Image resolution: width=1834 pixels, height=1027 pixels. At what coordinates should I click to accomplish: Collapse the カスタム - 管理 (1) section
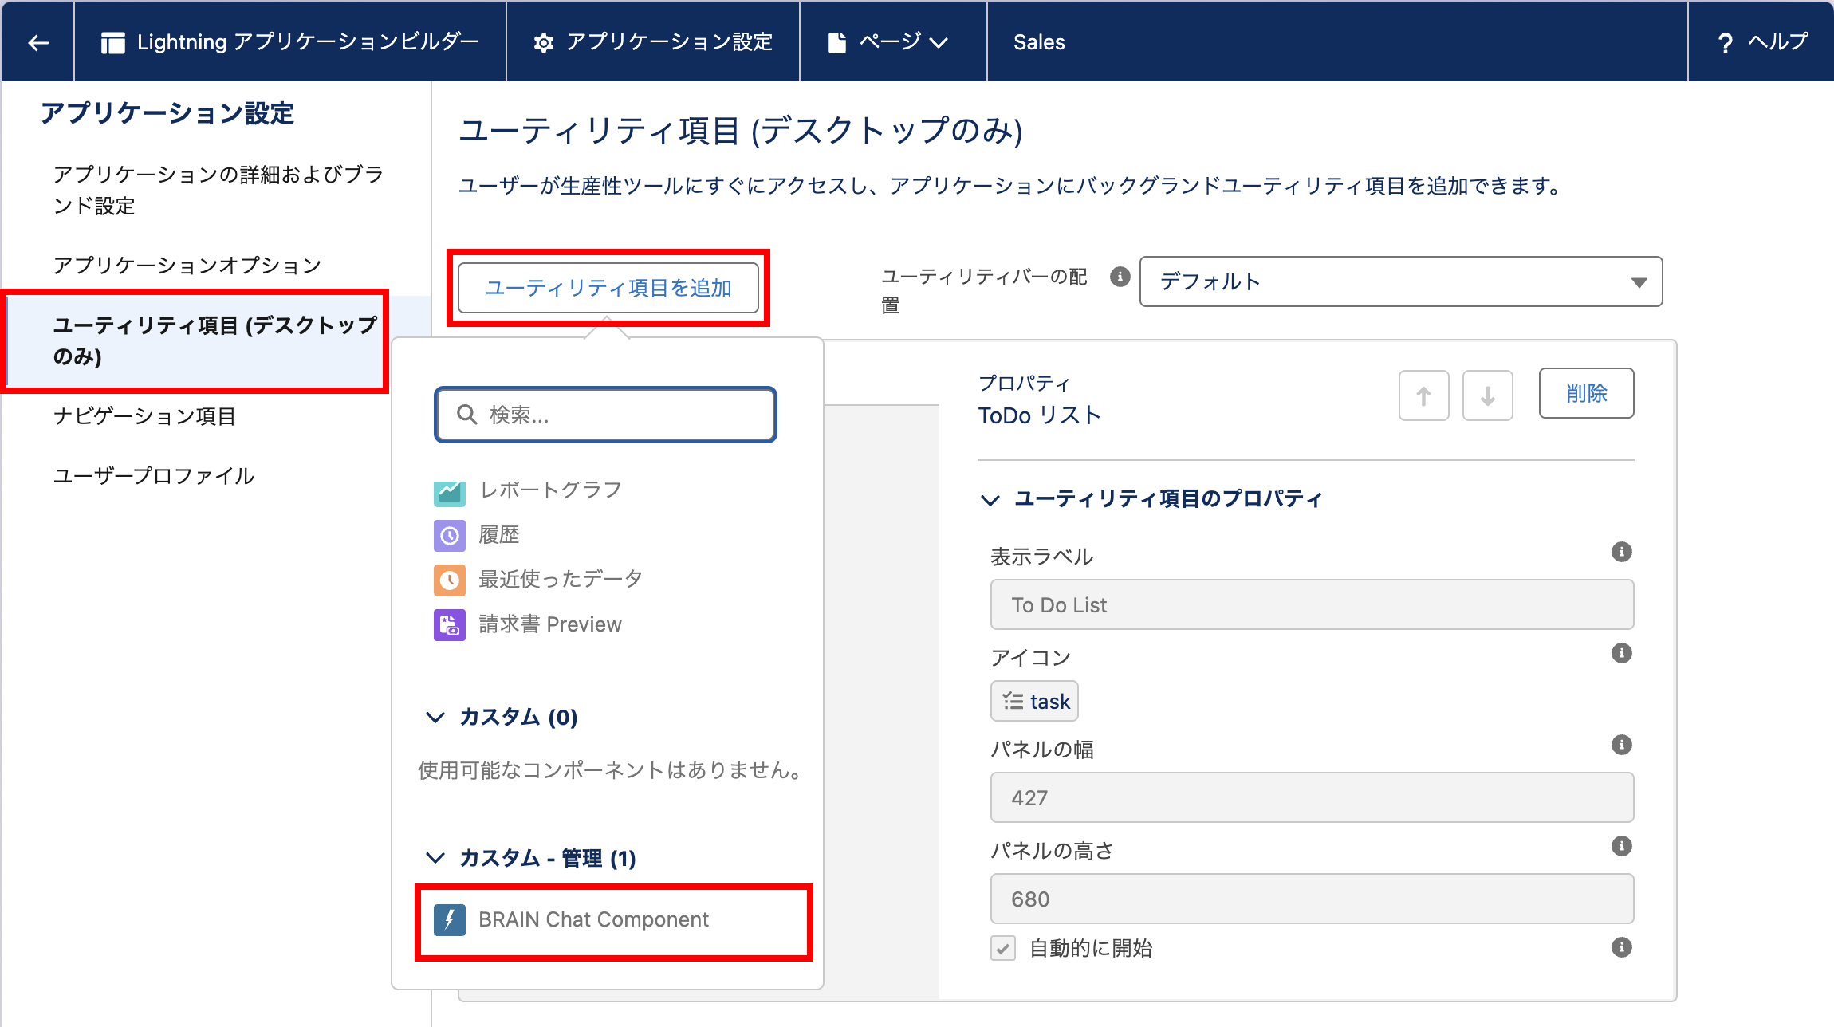435,858
